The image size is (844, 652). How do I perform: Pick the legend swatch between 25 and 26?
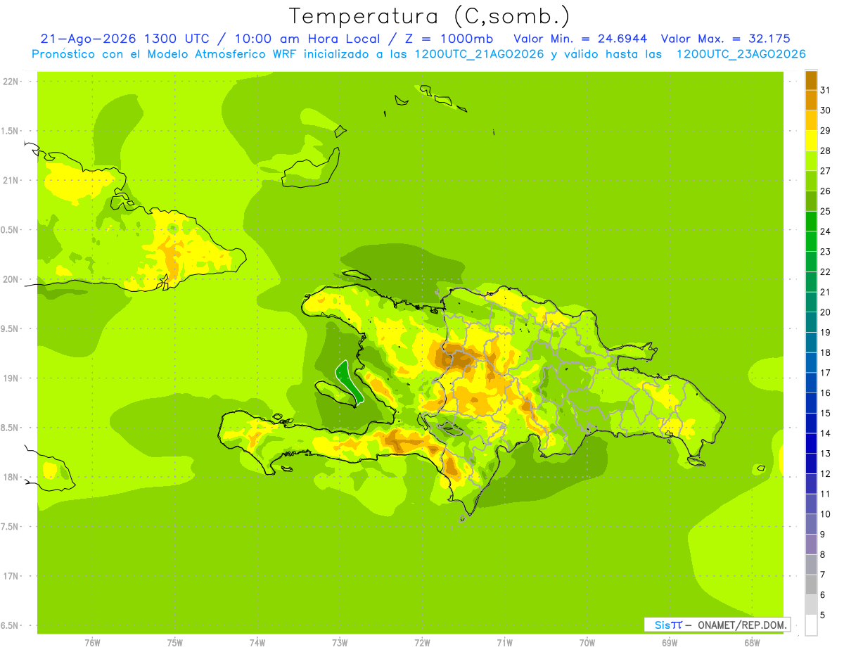click(811, 201)
